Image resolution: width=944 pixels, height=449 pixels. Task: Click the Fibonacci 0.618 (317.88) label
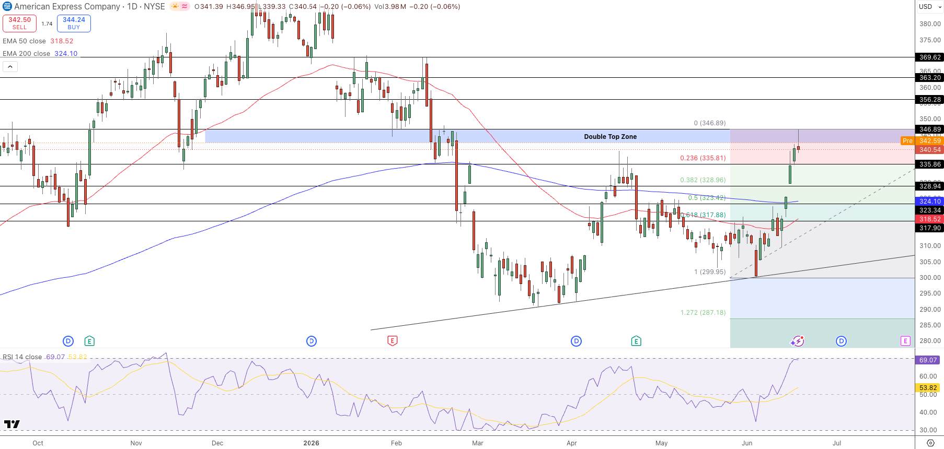703,215
